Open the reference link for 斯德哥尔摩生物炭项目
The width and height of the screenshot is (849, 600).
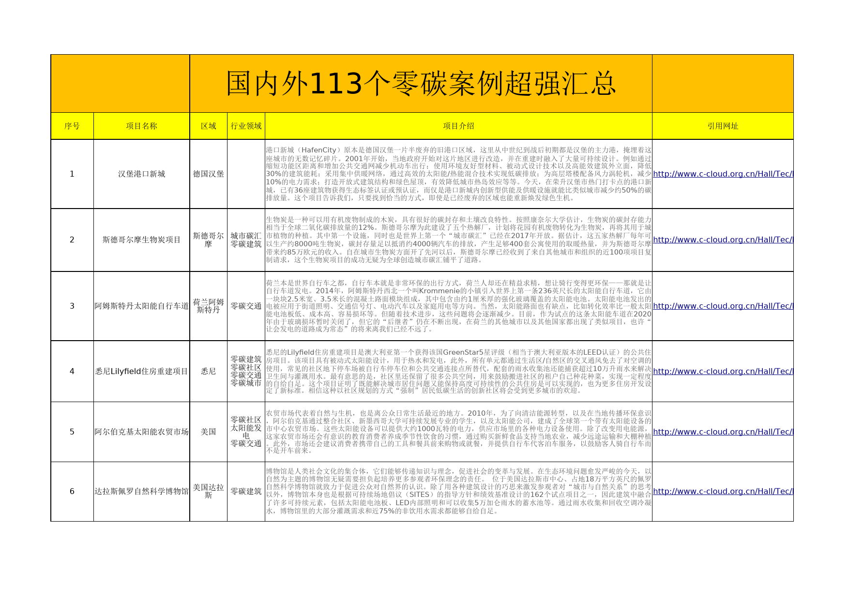[x=723, y=240]
